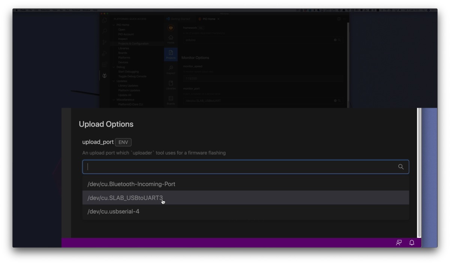Screen dimensions: 450x264
Task: Click the ENV badge beside upload_port
Action: pos(123,142)
